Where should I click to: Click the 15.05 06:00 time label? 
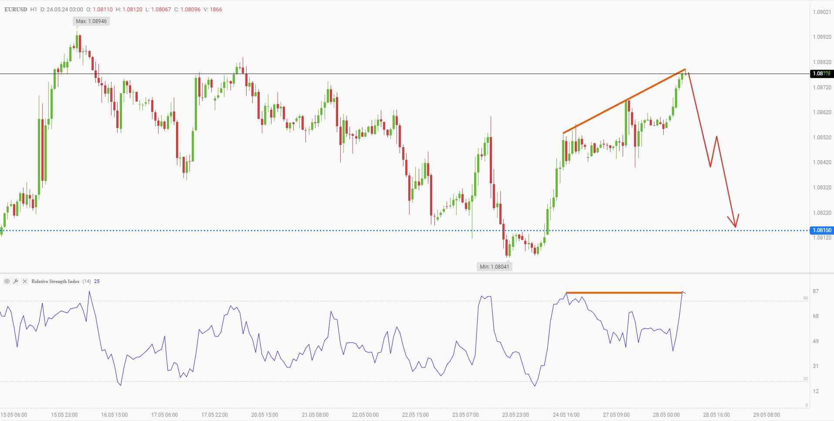(x=14, y=415)
